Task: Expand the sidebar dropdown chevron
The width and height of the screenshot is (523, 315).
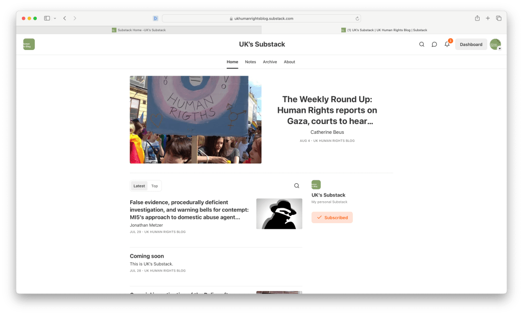Action: point(55,18)
